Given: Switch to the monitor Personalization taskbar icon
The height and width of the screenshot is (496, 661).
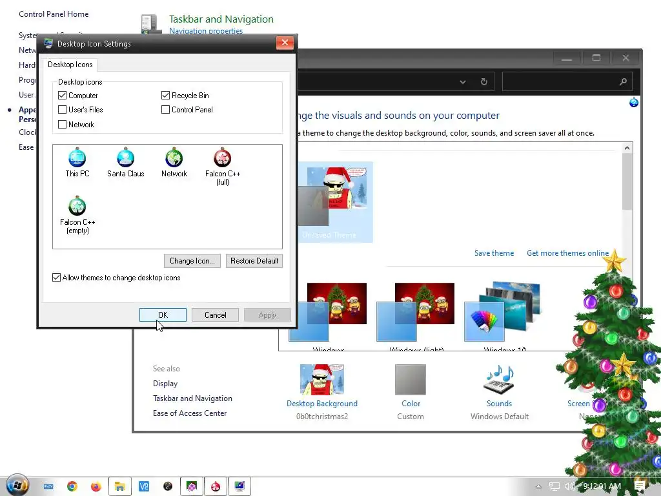Looking at the screenshot, I should tap(239, 486).
